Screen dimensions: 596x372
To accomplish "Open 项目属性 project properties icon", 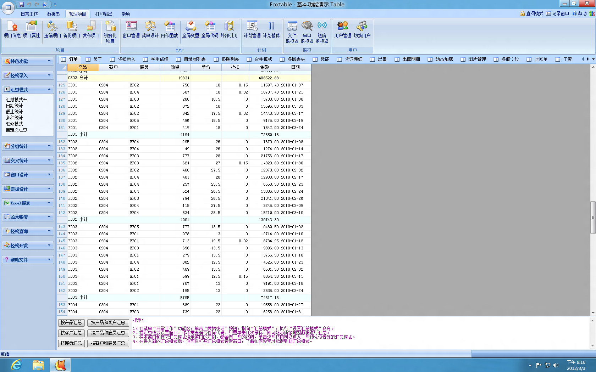I will (x=31, y=29).
